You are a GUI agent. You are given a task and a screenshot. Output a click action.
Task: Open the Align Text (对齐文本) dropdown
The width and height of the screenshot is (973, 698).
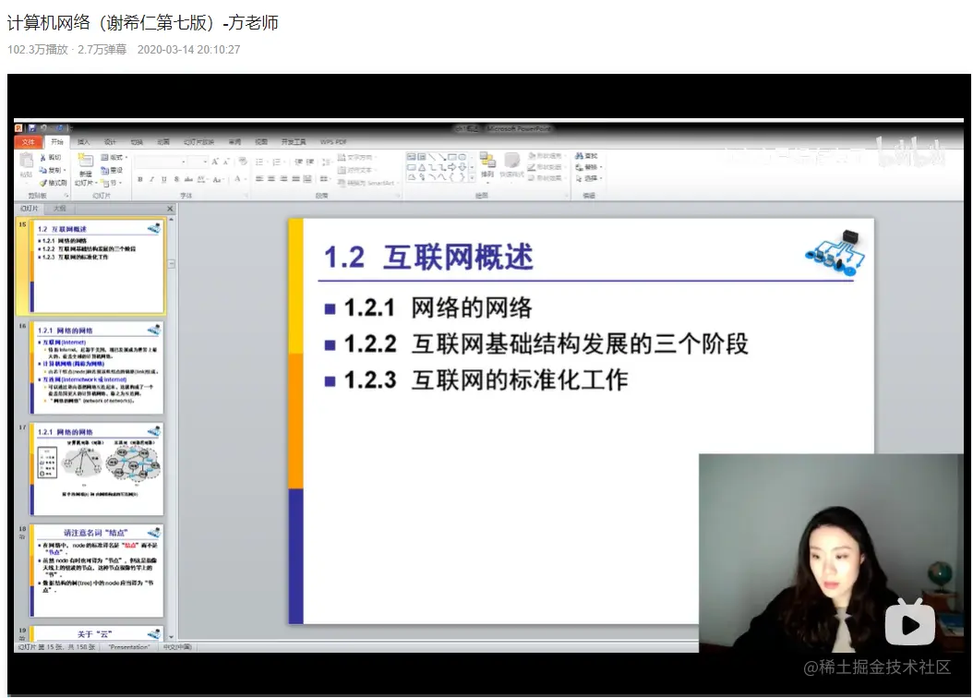pos(356,170)
